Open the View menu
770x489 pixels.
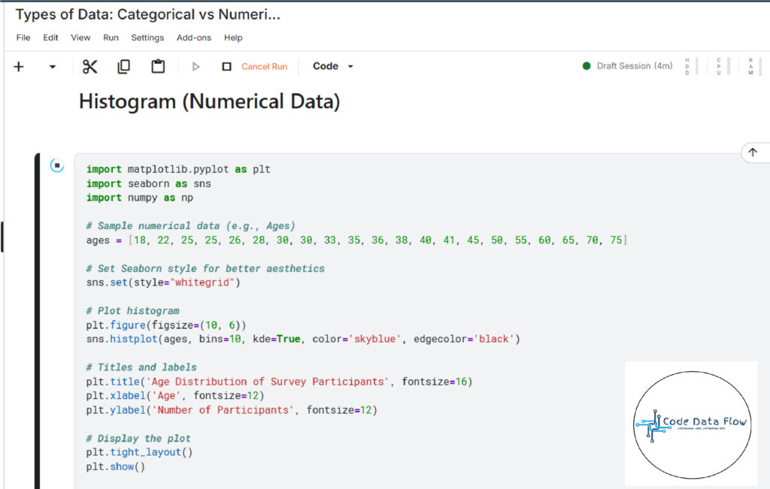click(x=80, y=38)
